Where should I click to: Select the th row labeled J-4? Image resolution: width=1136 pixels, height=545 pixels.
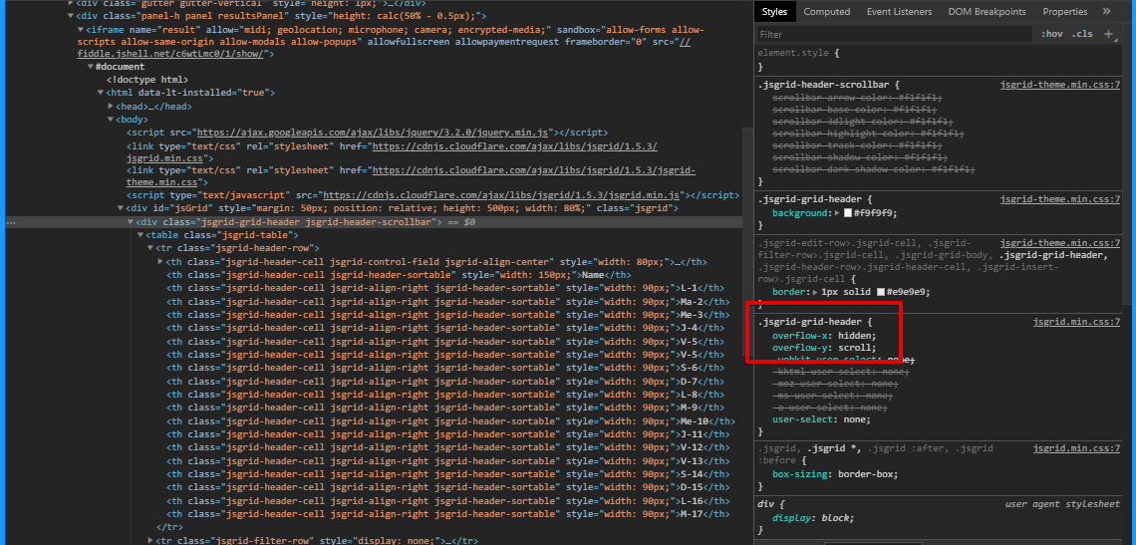click(444, 328)
